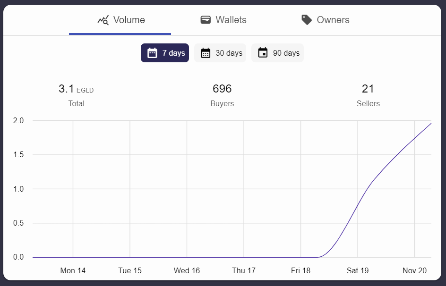The image size is (446, 286).
Task: Click the Wallets card icon
Action: click(x=206, y=20)
